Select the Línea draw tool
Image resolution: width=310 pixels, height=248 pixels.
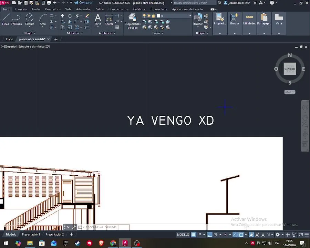6,19
